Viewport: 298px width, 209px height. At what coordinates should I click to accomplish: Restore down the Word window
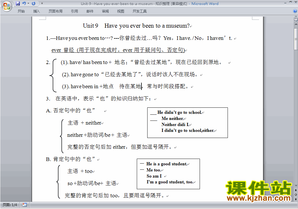pos(290,2)
